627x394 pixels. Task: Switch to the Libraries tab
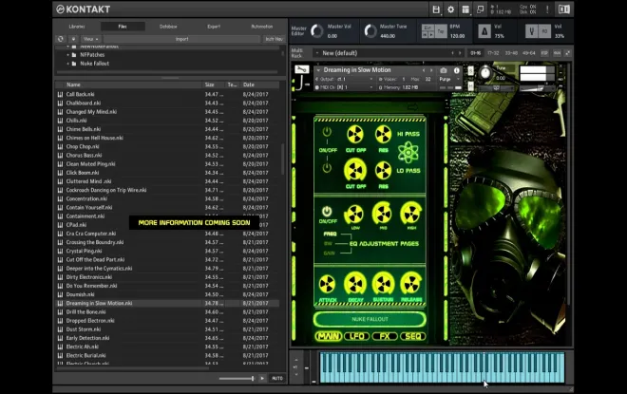[x=77, y=27]
